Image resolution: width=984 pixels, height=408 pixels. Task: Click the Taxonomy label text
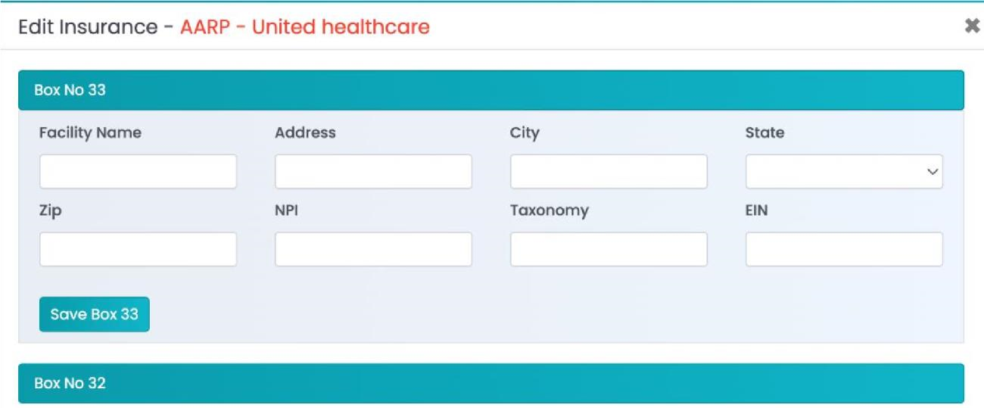[550, 211]
